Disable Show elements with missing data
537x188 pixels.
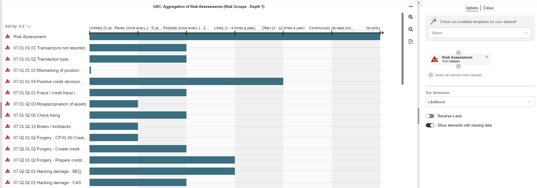point(430,125)
